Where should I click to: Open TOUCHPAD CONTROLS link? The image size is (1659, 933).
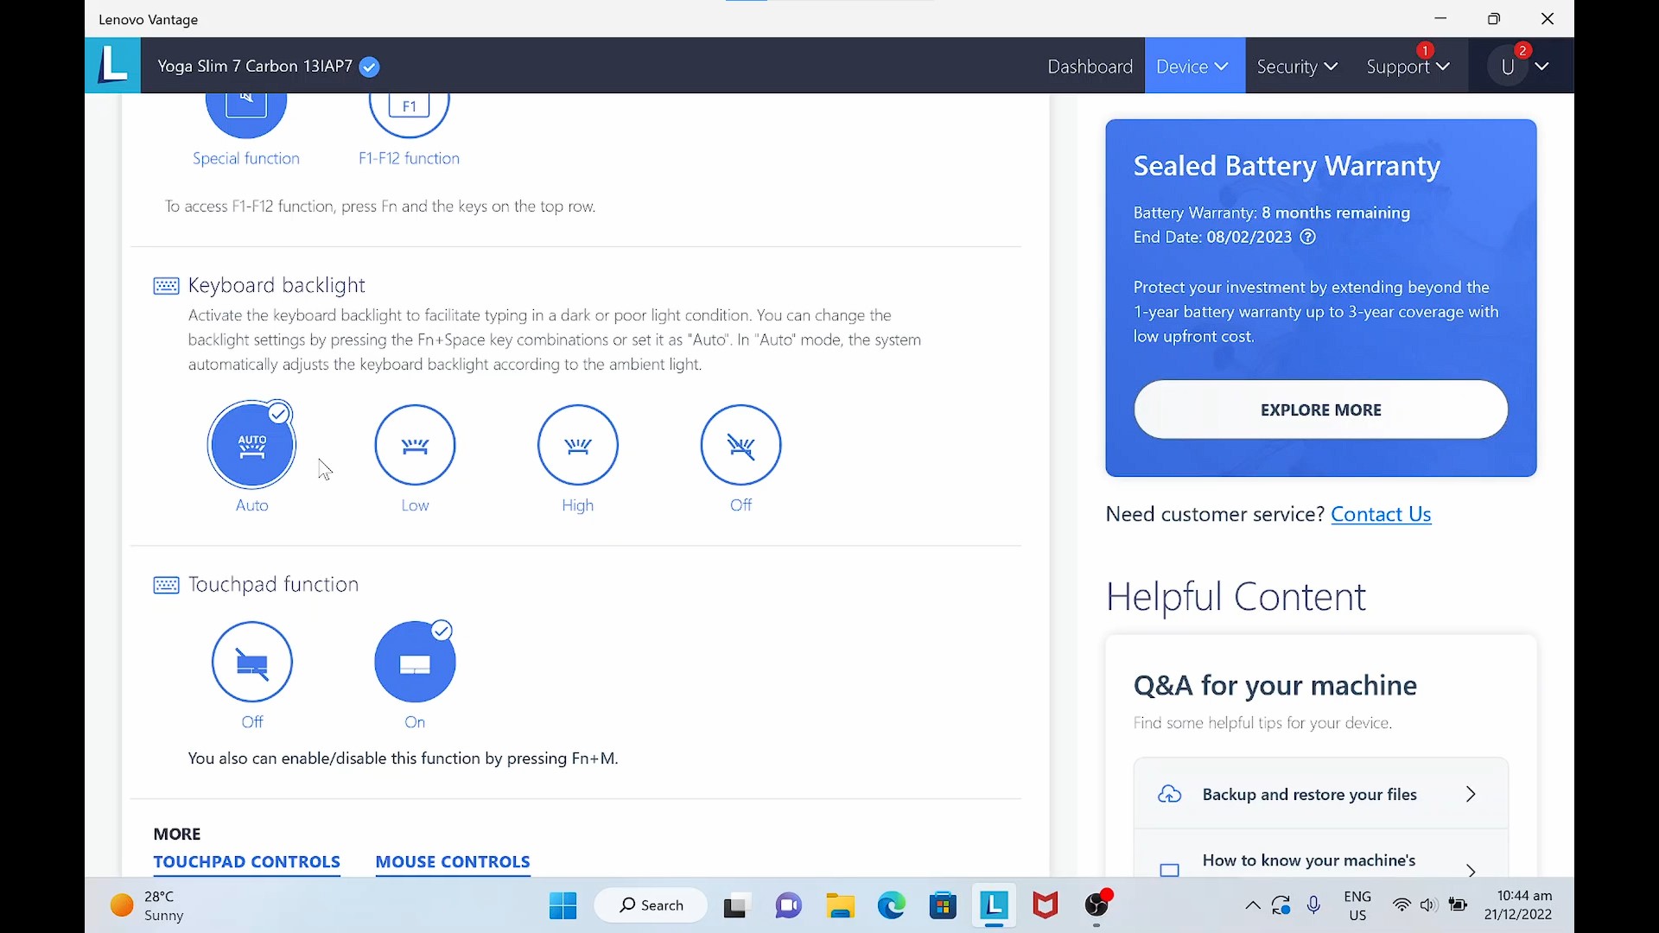tap(246, 862)
